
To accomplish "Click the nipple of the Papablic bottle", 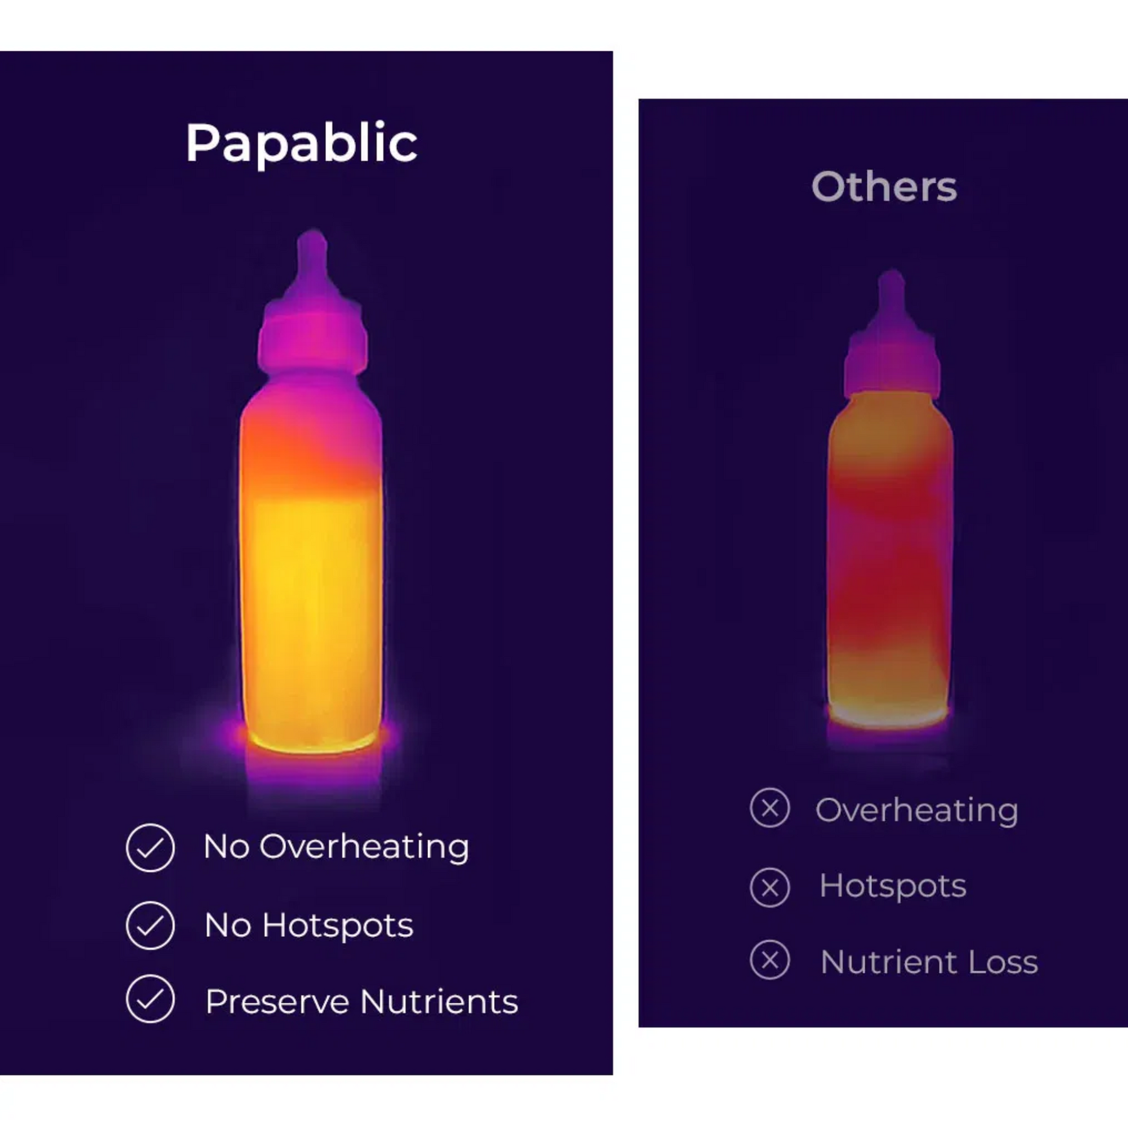I will 311,257.
